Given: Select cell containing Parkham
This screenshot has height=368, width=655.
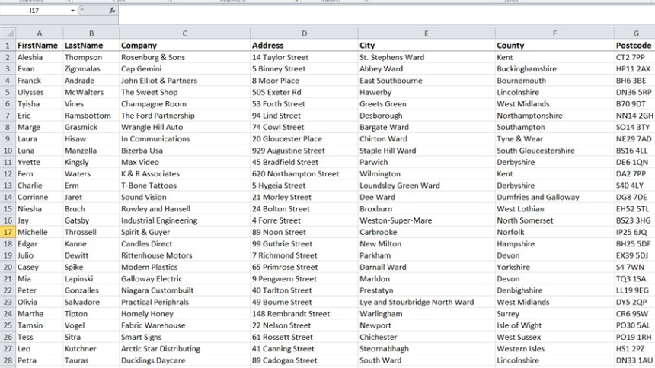Looking at the screenshot, I should [x=427, y=255].
